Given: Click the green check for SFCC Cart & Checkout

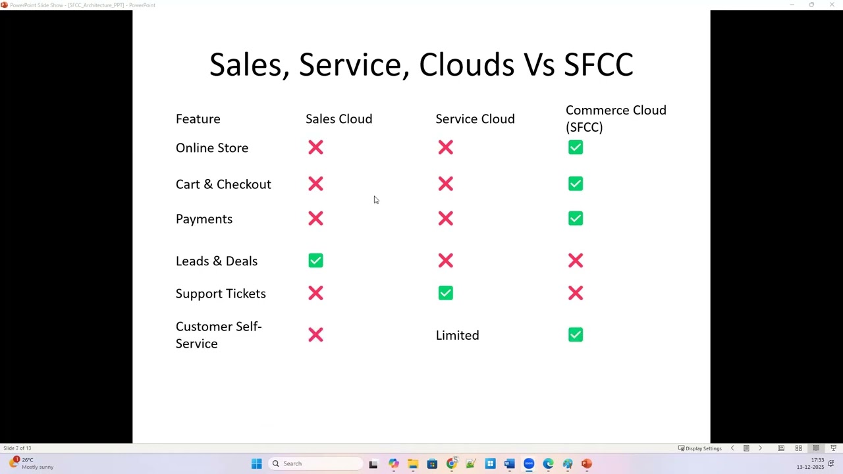Looking at the screenshot, I should click(x=576, y=184).
